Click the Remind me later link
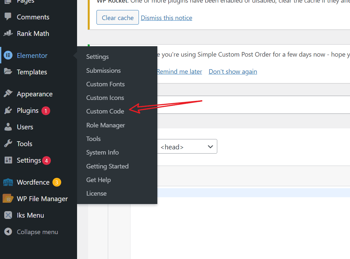This screenshot has height=259, width=350. [179, 71]
